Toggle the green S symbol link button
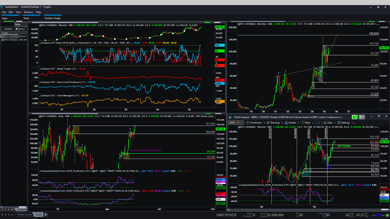This screenshot has height=219, width=390. click(x=355, y=117)
